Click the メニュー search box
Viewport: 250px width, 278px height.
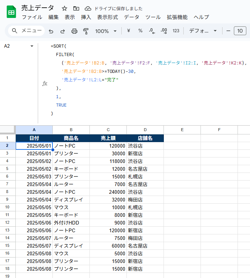[x=26, y=31]
